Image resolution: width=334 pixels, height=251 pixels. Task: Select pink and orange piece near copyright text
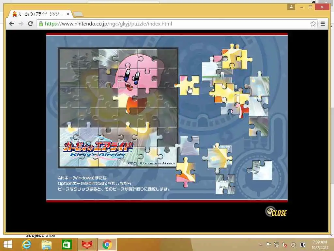click(186, 172)
